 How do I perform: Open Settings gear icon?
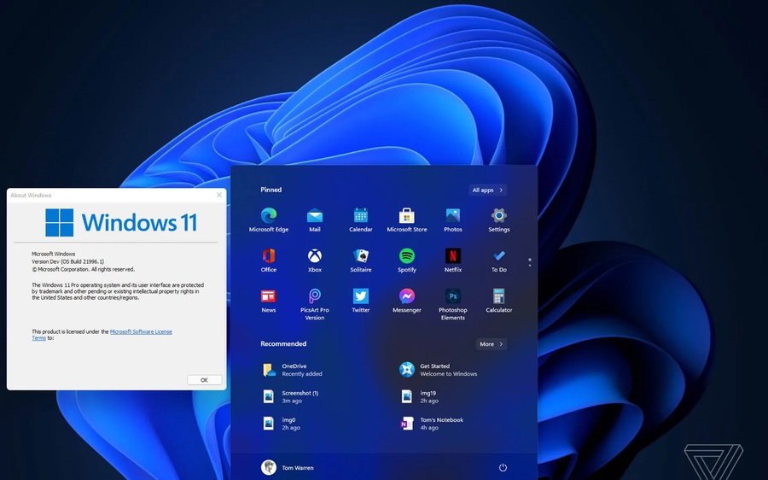click(498, 215)
